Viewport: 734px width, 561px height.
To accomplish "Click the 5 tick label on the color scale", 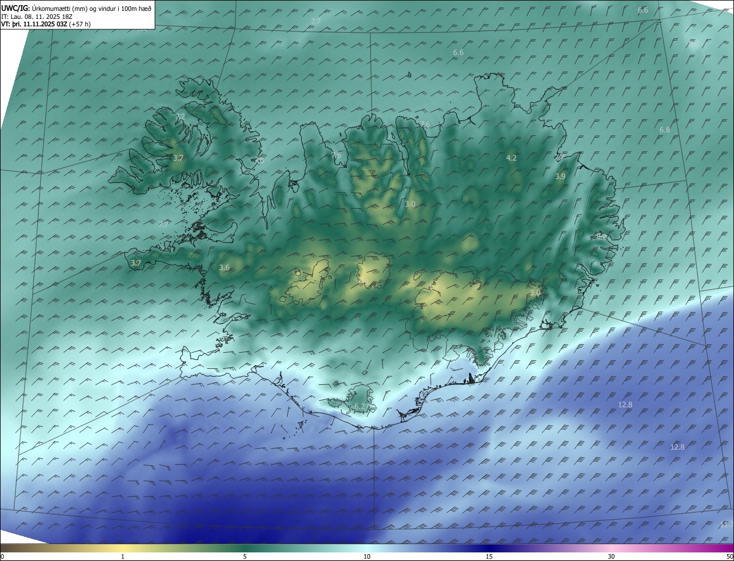I will click(x=245, y=556).
